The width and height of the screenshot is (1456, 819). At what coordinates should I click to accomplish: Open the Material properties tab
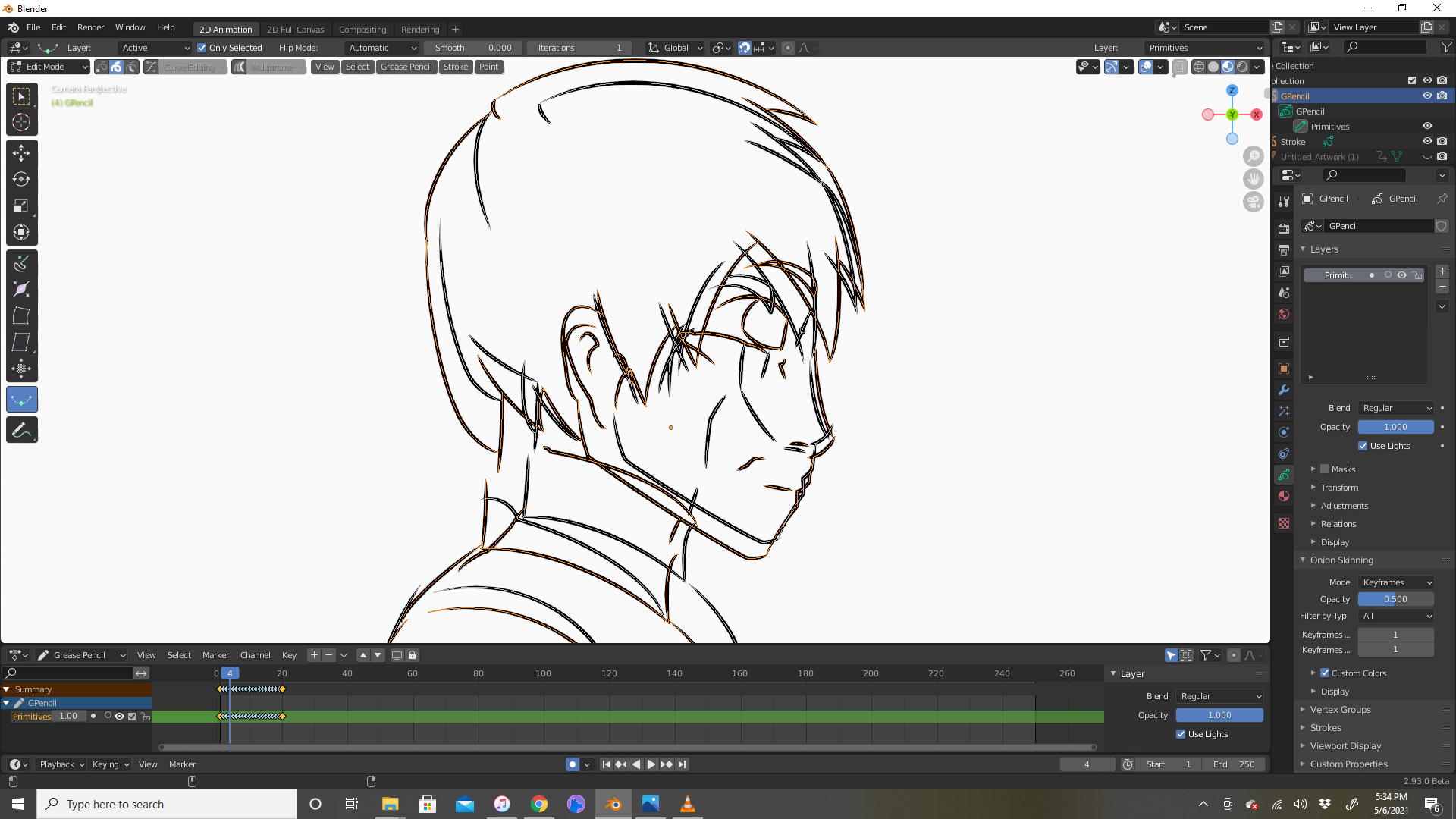[1284, 496]
